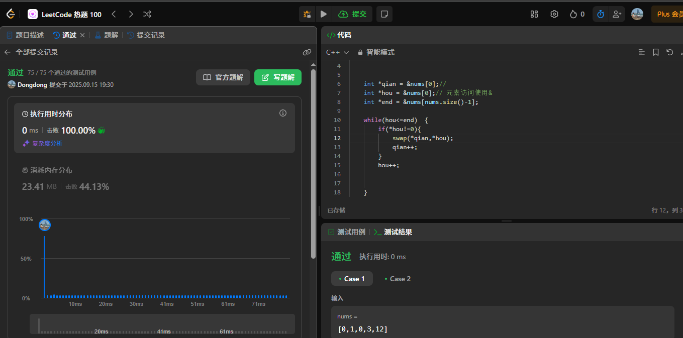Open C++ language dropdown

click(337, 52)
